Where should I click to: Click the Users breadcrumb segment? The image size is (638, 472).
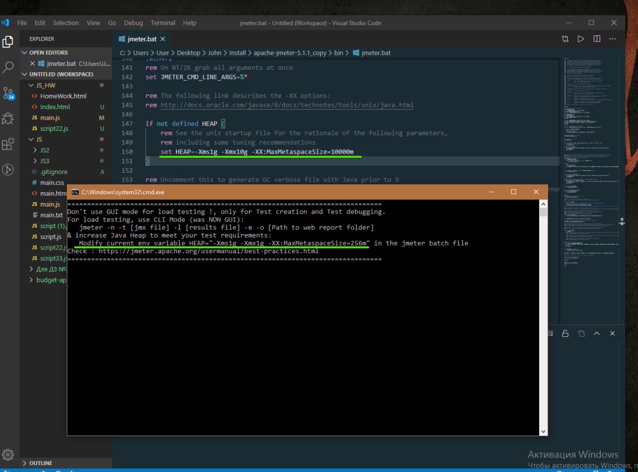pos(141,52)
